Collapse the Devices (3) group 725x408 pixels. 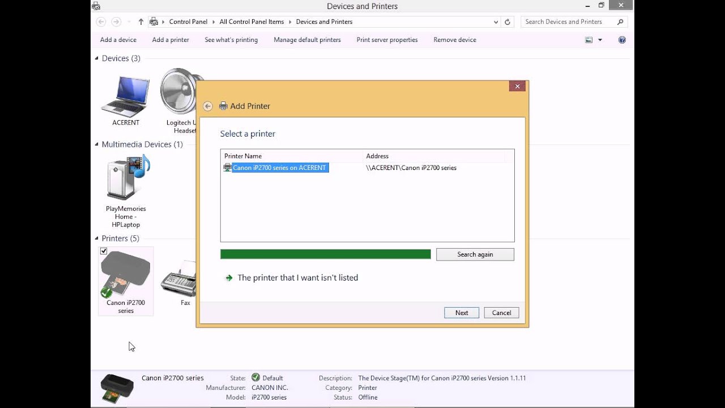click(x=96, y=58)
